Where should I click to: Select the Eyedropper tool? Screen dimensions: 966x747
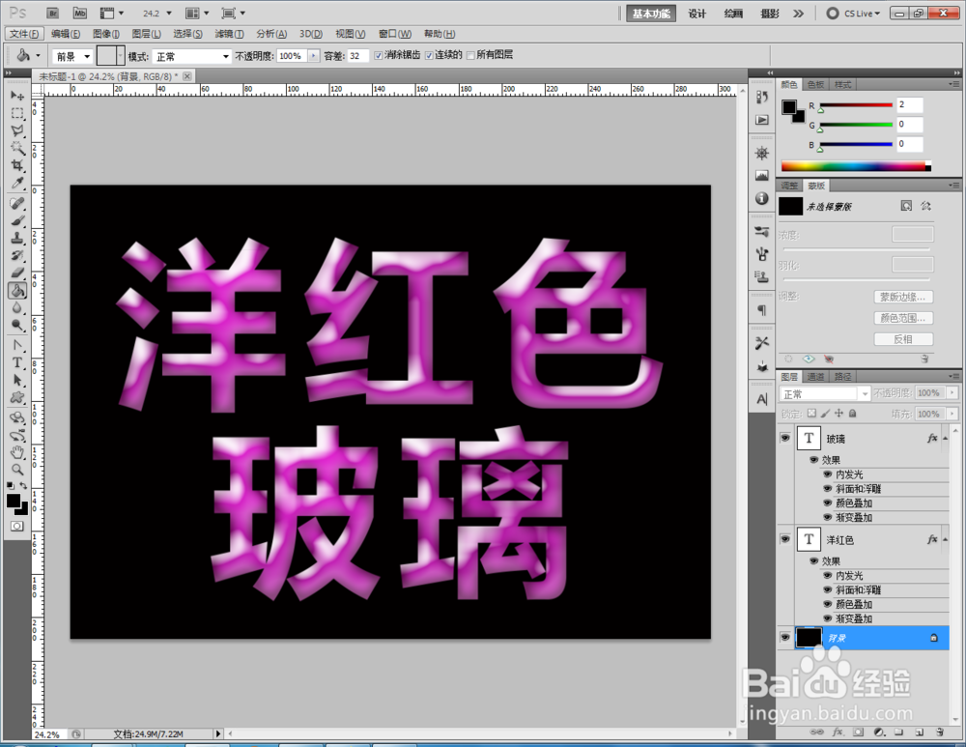pos(17,183)
